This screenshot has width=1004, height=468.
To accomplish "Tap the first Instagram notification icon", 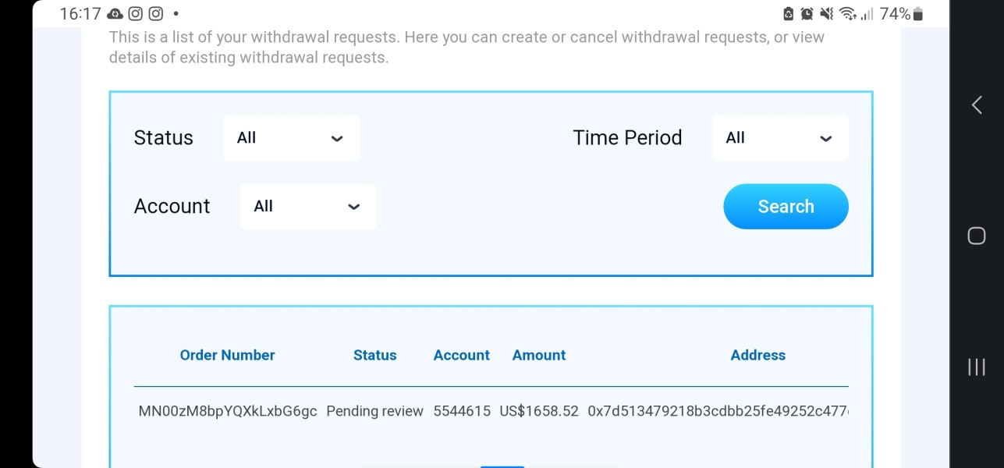I will 135,14.
